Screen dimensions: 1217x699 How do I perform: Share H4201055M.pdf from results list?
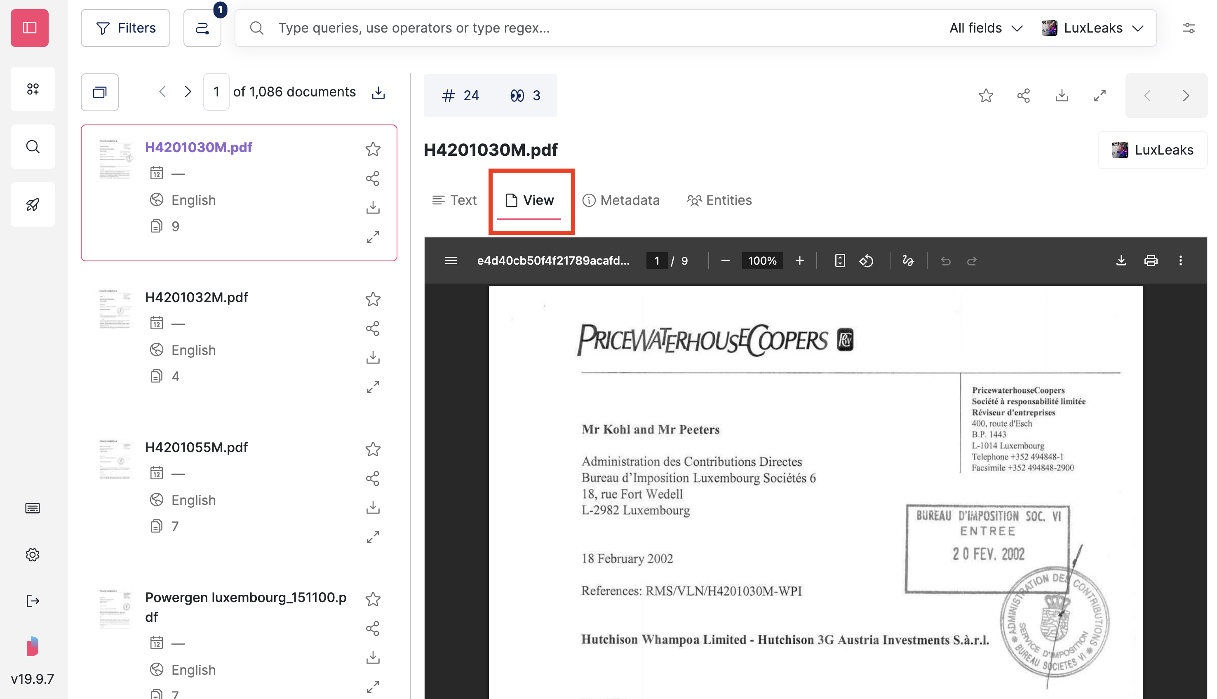[373, 479]
